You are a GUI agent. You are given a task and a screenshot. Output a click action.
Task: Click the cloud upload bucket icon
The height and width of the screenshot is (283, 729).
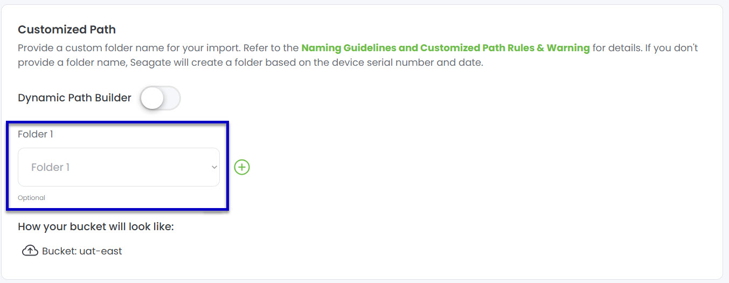point(30,251)
